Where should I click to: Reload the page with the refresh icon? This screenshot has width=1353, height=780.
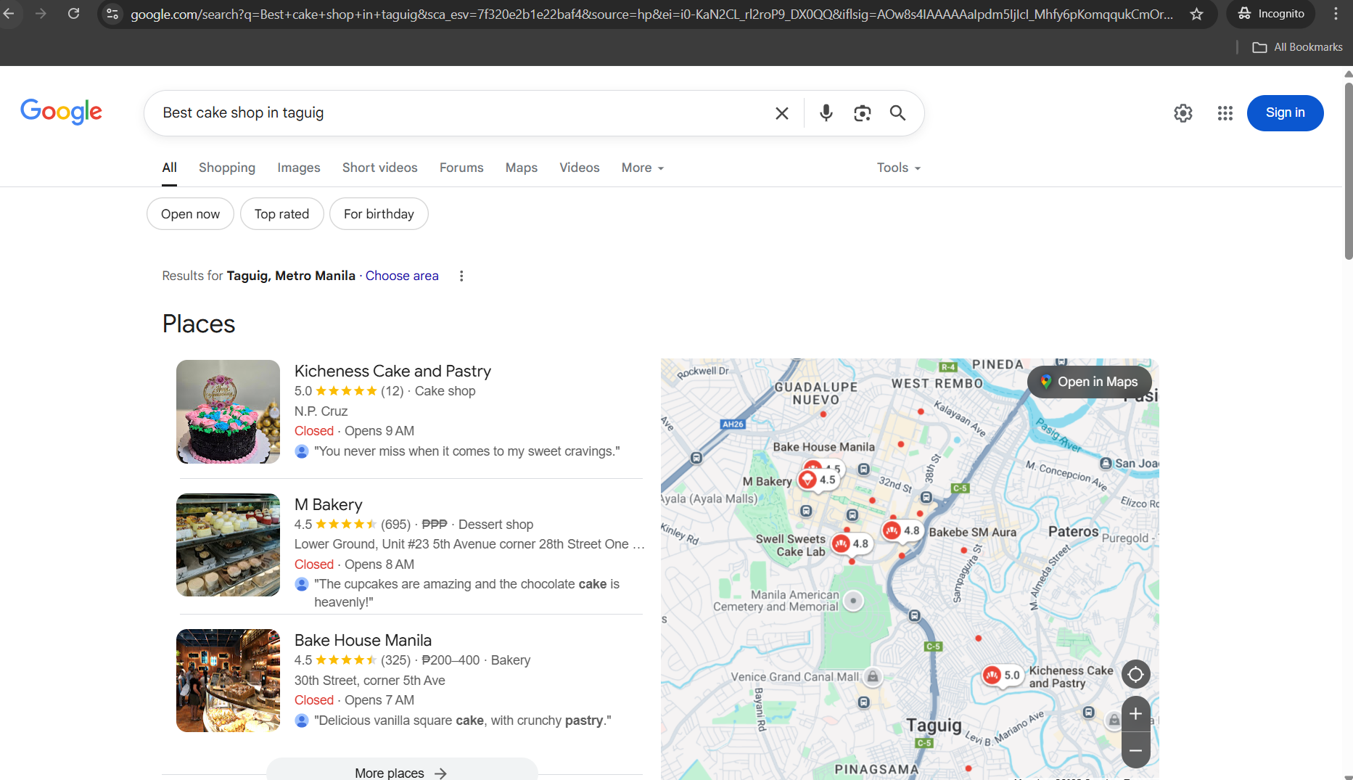click(x=73, y=13)
